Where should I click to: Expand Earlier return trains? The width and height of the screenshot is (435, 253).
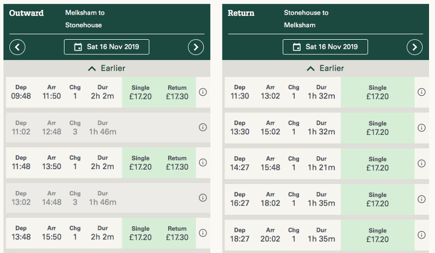325,68
